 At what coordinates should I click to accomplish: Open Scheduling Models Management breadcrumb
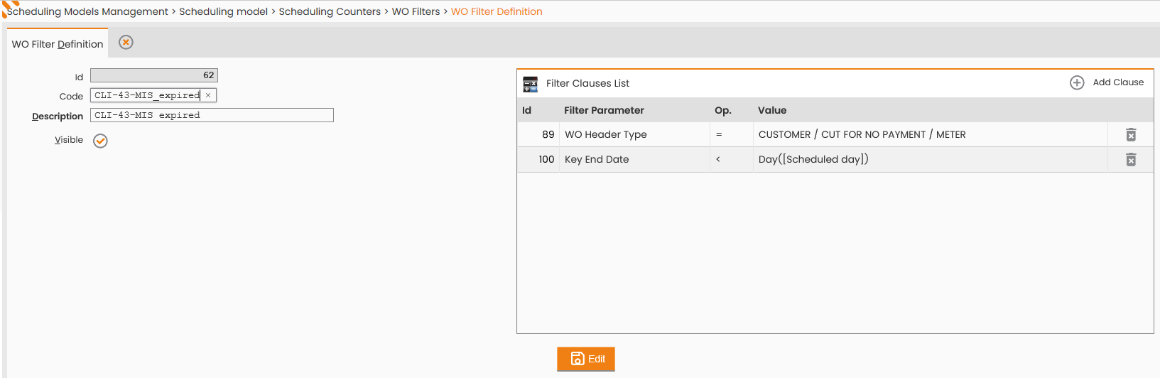click(87, 11)
